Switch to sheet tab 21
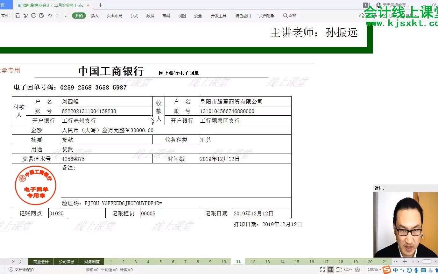Screen dimensions: 438x274 [x=385, y=262]
